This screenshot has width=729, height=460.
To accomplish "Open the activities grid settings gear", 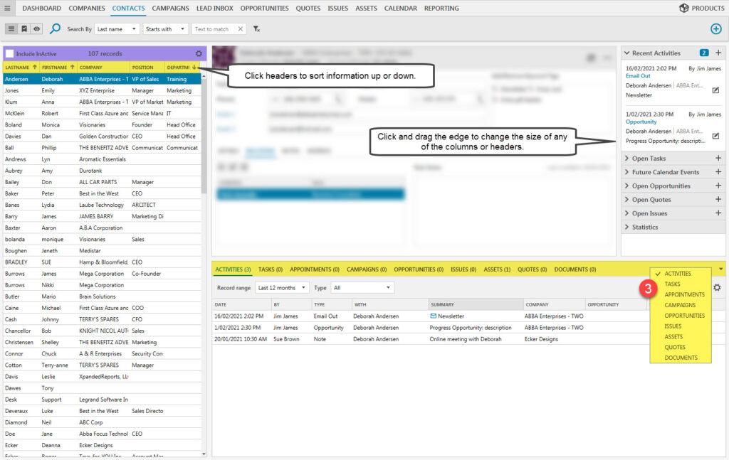I will (x=717, y=287).
